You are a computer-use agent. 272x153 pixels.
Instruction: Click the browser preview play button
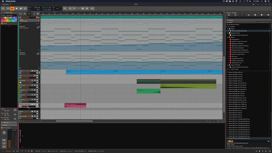[x=268, y=142]
